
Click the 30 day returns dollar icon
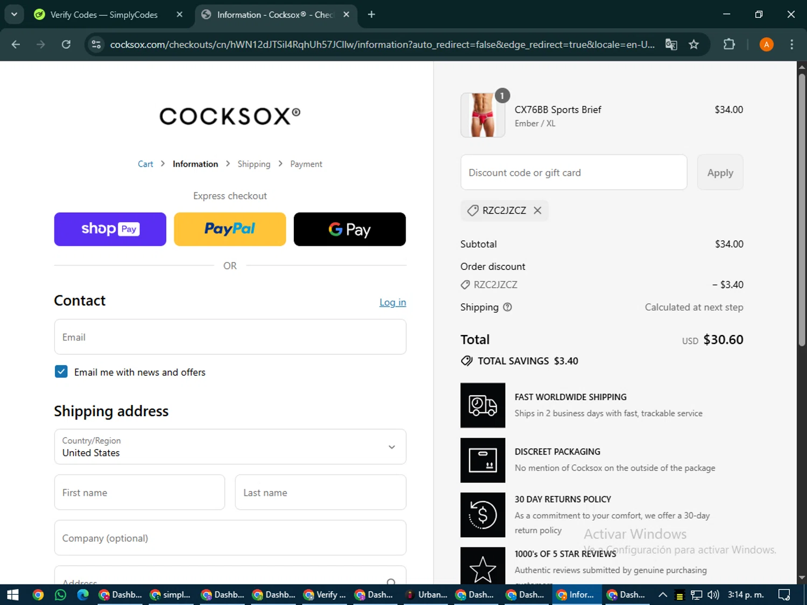point(483,515)
